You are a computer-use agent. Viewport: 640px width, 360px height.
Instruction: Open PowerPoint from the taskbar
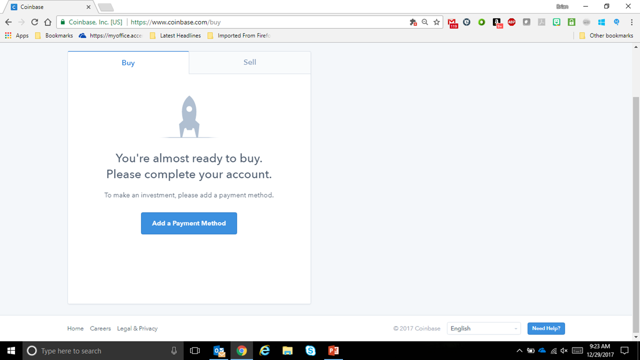(x=333, y=350)
